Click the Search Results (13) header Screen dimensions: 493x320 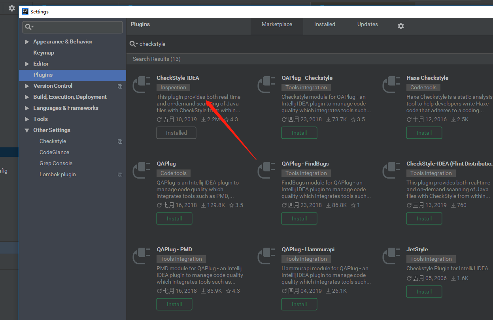pyautogui.click(x=157, y=59)
